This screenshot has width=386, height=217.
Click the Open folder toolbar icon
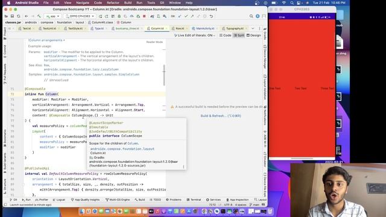pyautogui.click(x=6, y=16)
